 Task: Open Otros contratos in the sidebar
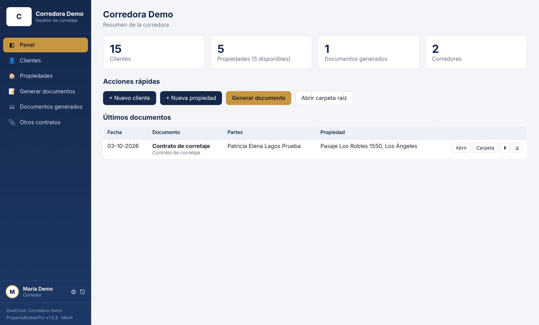(45, 123)
